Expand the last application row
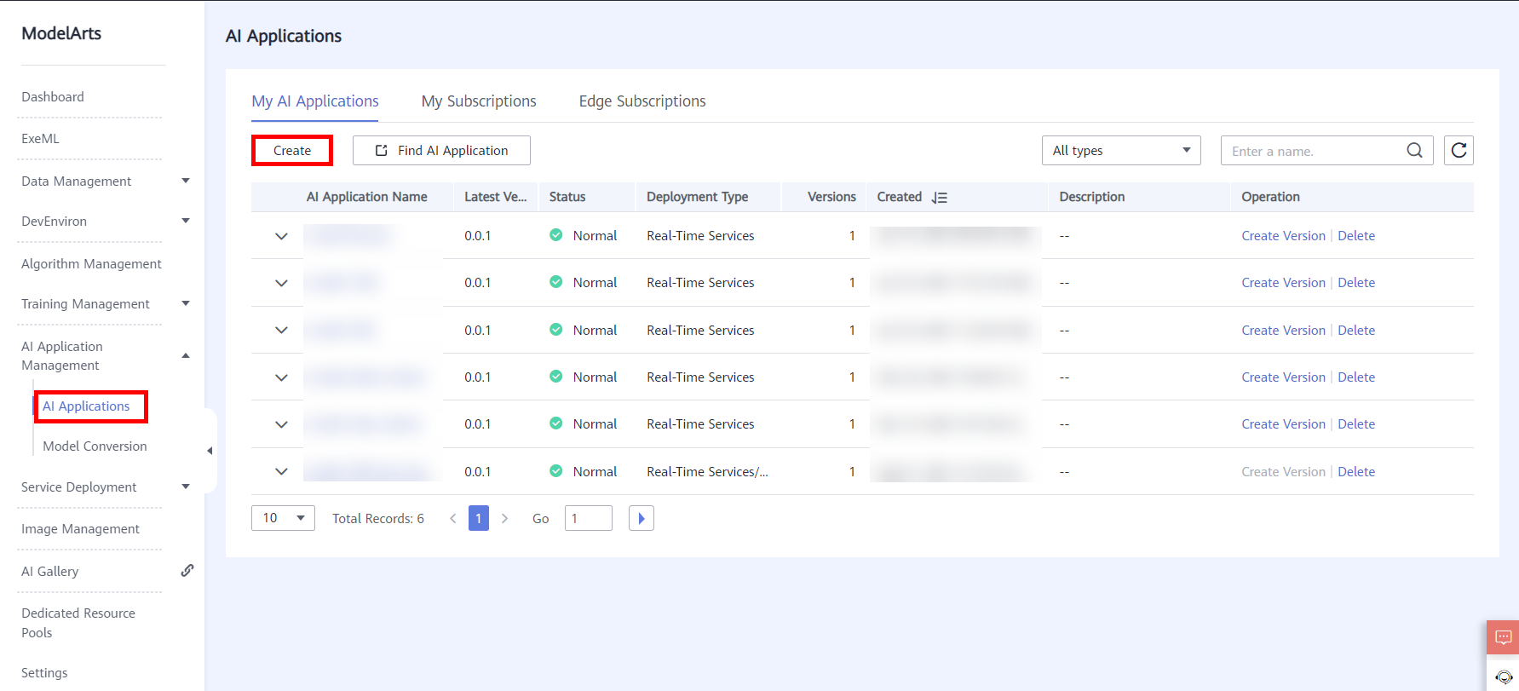Image resolution: width=1519 pixels, height=691 pixels. pos(281,471)
